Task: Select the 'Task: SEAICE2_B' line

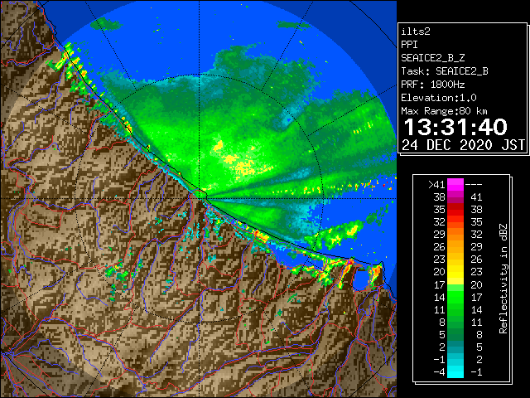Action: pyautogui.click(x=445, y=71)
